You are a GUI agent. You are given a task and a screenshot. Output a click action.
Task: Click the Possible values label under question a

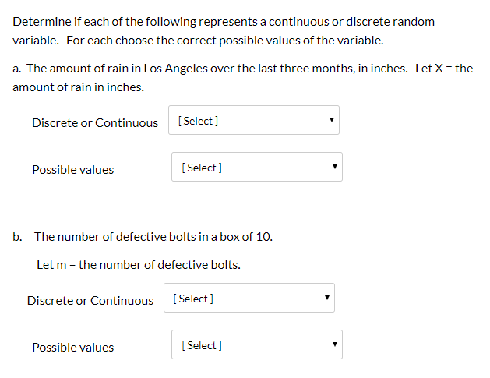(x=72, y=170)
